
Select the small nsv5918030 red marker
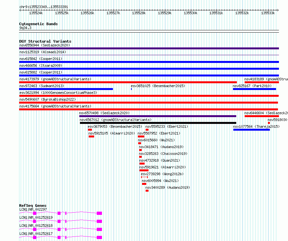coord(269,123)
